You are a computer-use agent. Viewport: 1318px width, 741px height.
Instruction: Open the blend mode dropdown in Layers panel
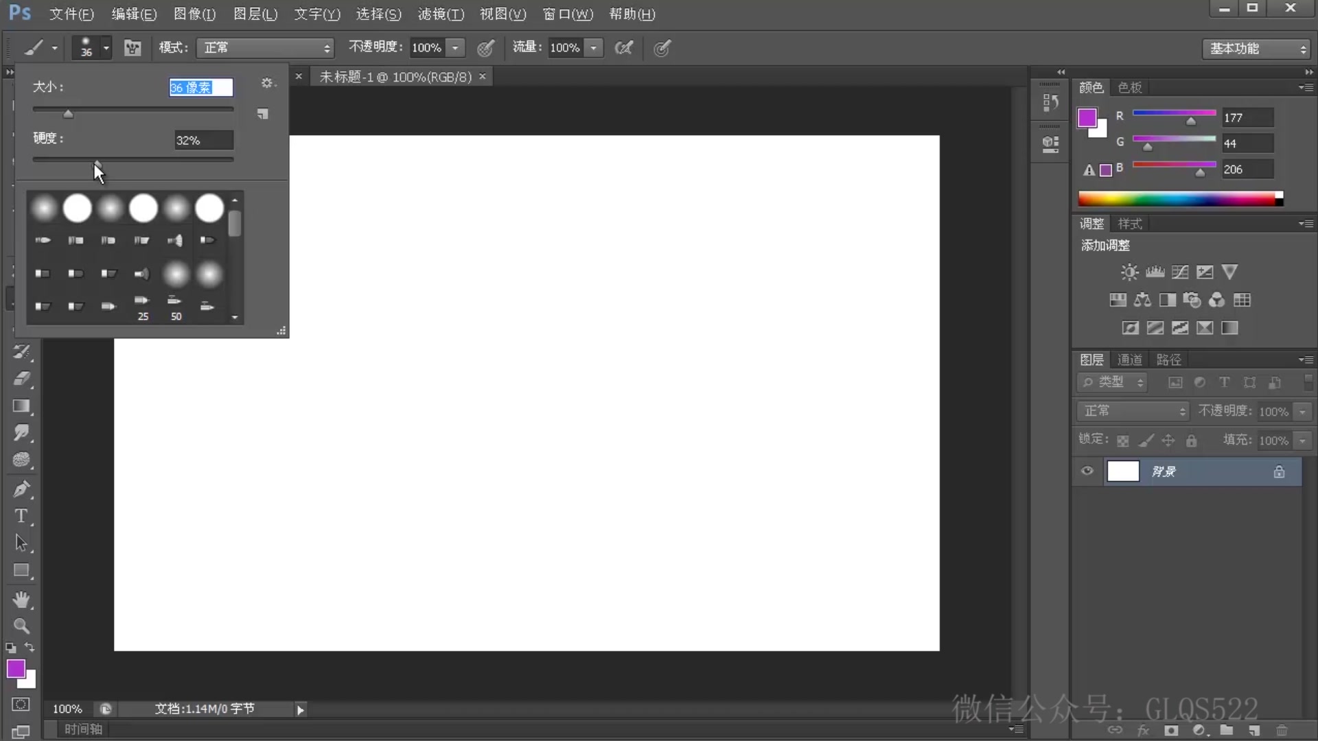coord(1133,410)
